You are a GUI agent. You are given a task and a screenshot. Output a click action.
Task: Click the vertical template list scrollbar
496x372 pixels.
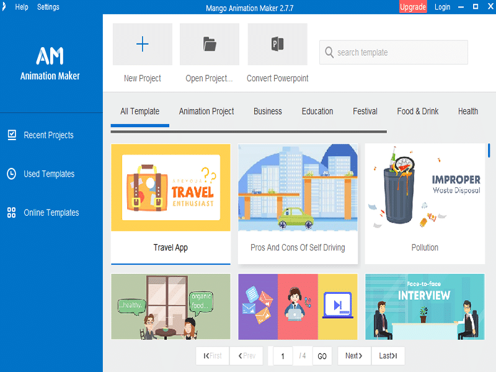pyautogui.click(x=489, y=150)
